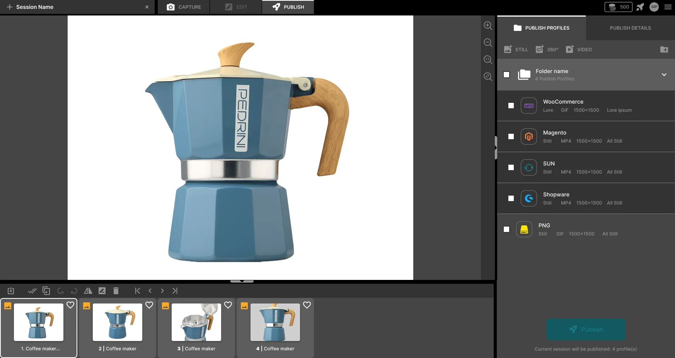Click the Magento profile icon
The width and height of the screenshot is (675, 358).
coord(529,136)
